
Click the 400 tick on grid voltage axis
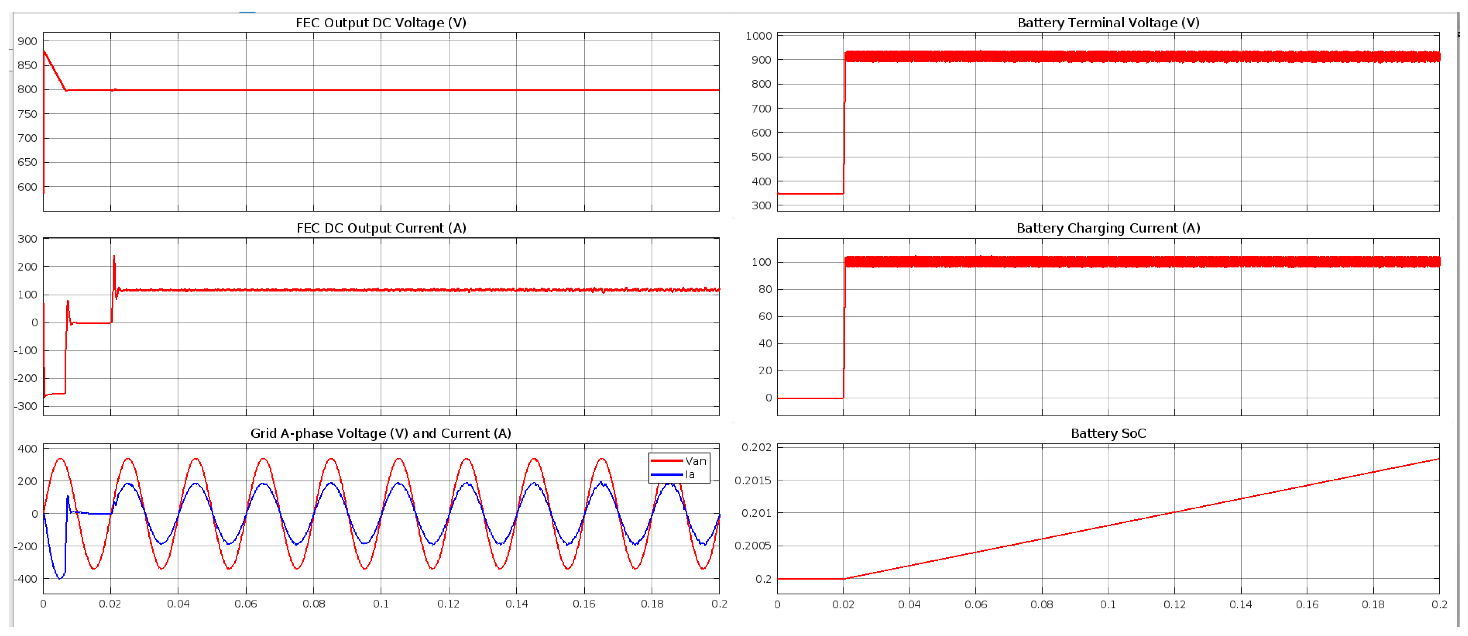27,449
